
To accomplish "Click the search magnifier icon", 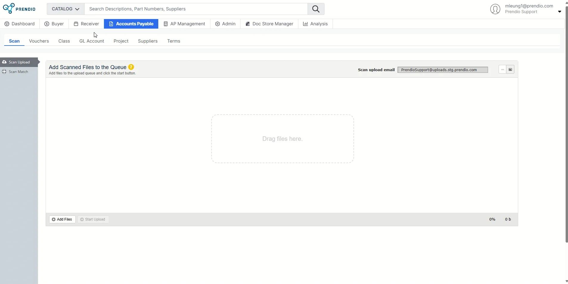I will [316, 9].
